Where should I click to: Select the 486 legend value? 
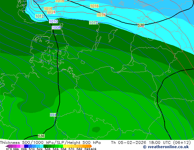[16, 149]
